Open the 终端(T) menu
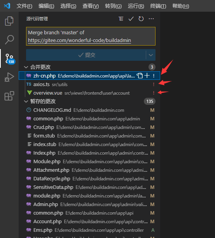The height and width of the screenshot is (238, 215). [x=158, y=6]
